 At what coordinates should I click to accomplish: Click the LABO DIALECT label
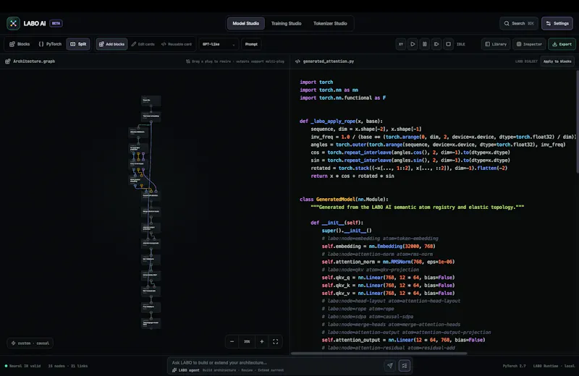click(526, 61)
